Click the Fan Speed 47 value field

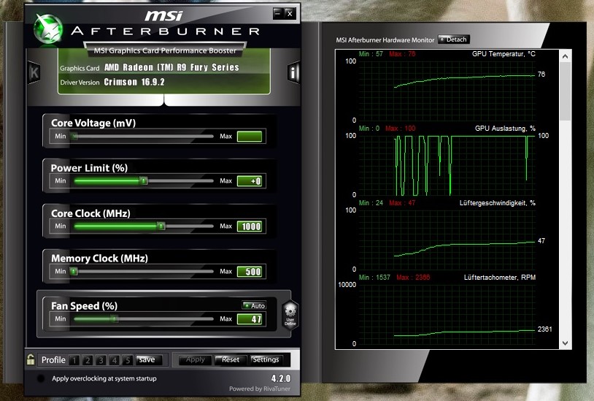pyautogui.click(x=250, y=319)
